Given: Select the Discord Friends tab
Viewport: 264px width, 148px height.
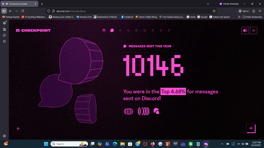Looking at the screenshot, I should coord(19,4).
